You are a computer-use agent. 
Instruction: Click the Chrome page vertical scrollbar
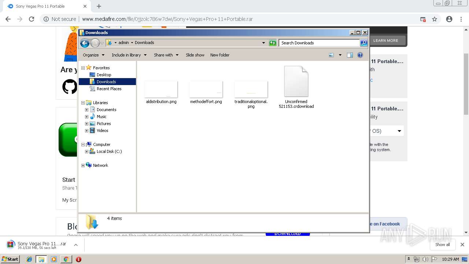coord(466,84)
